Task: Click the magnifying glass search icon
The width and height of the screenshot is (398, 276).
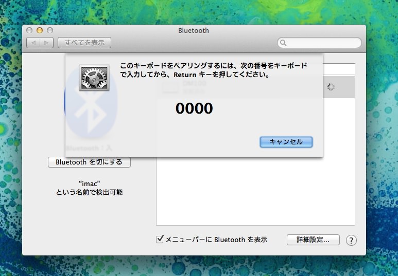Action: (x=283, y=43)
